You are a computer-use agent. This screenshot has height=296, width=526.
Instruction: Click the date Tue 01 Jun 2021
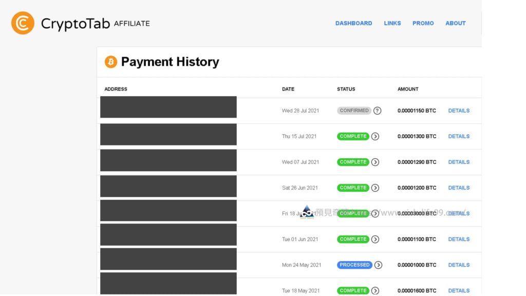(x=300, y=239)
